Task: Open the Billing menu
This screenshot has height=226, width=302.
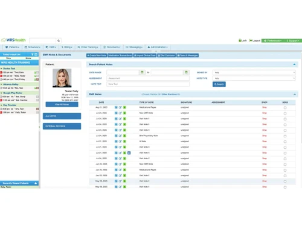Action: click(66, 47)
